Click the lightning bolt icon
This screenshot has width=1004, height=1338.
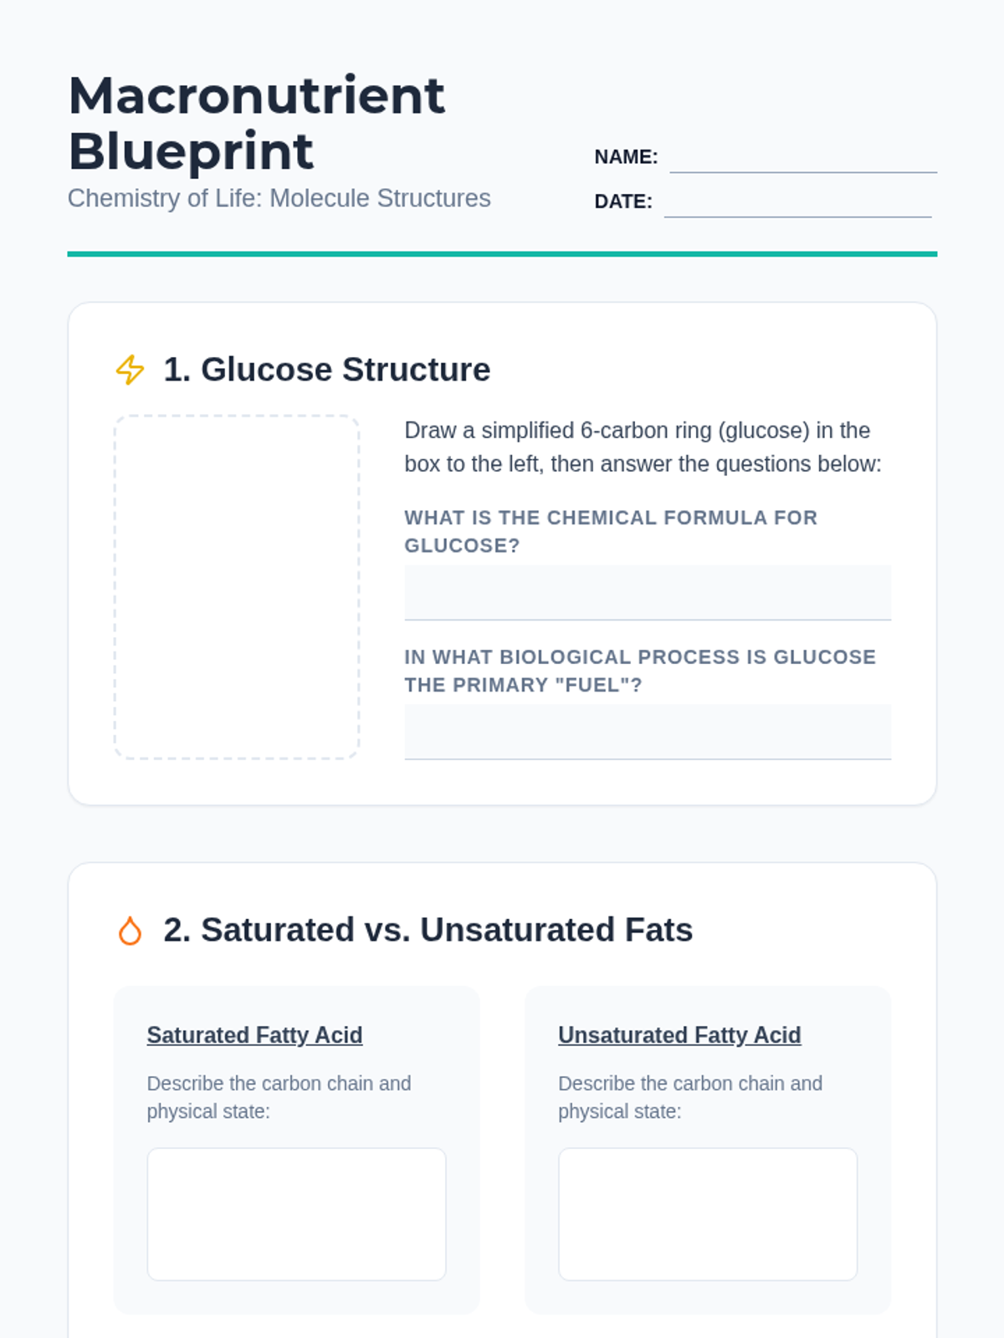pyautogui.click(x=130, y=370)
